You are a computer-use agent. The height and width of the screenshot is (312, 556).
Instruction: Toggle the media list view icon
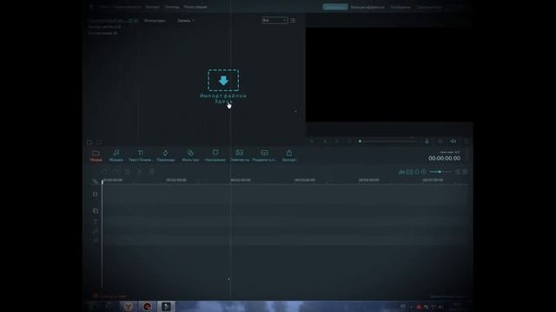coord(293,20)
